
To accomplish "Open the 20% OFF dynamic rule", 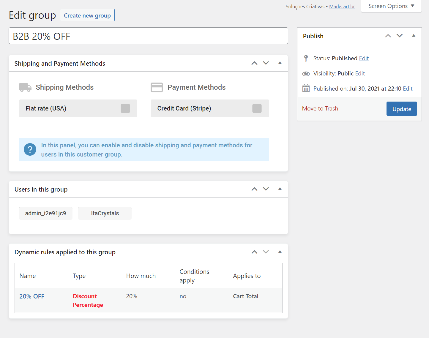I will point(32,296).
